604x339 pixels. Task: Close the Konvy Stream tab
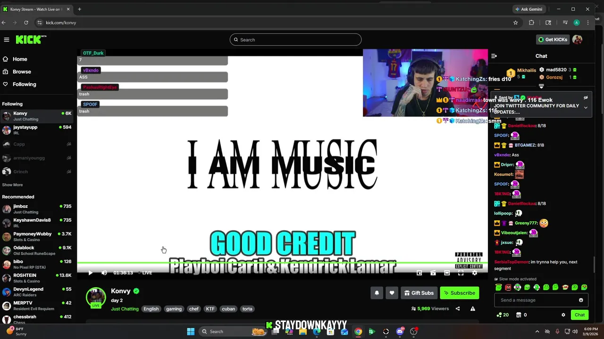point(68,9)
